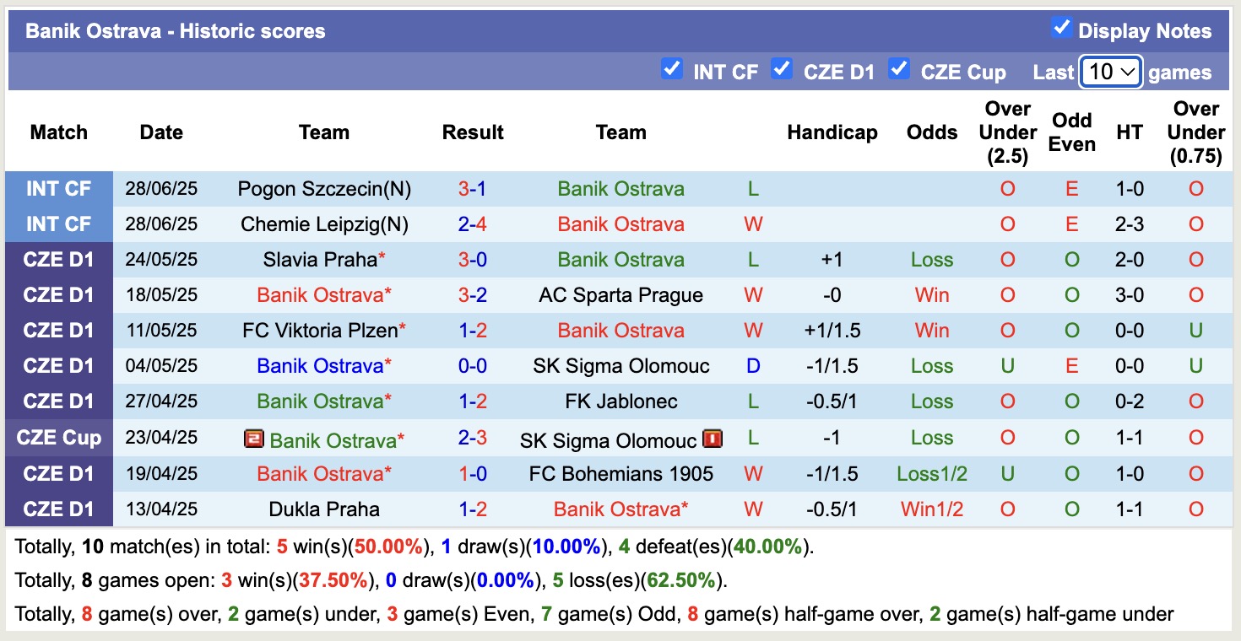Uncheck the CZE D1 filter
Image resolution: width=1241 pixels, height=641 pixels.
pos(782,71)
